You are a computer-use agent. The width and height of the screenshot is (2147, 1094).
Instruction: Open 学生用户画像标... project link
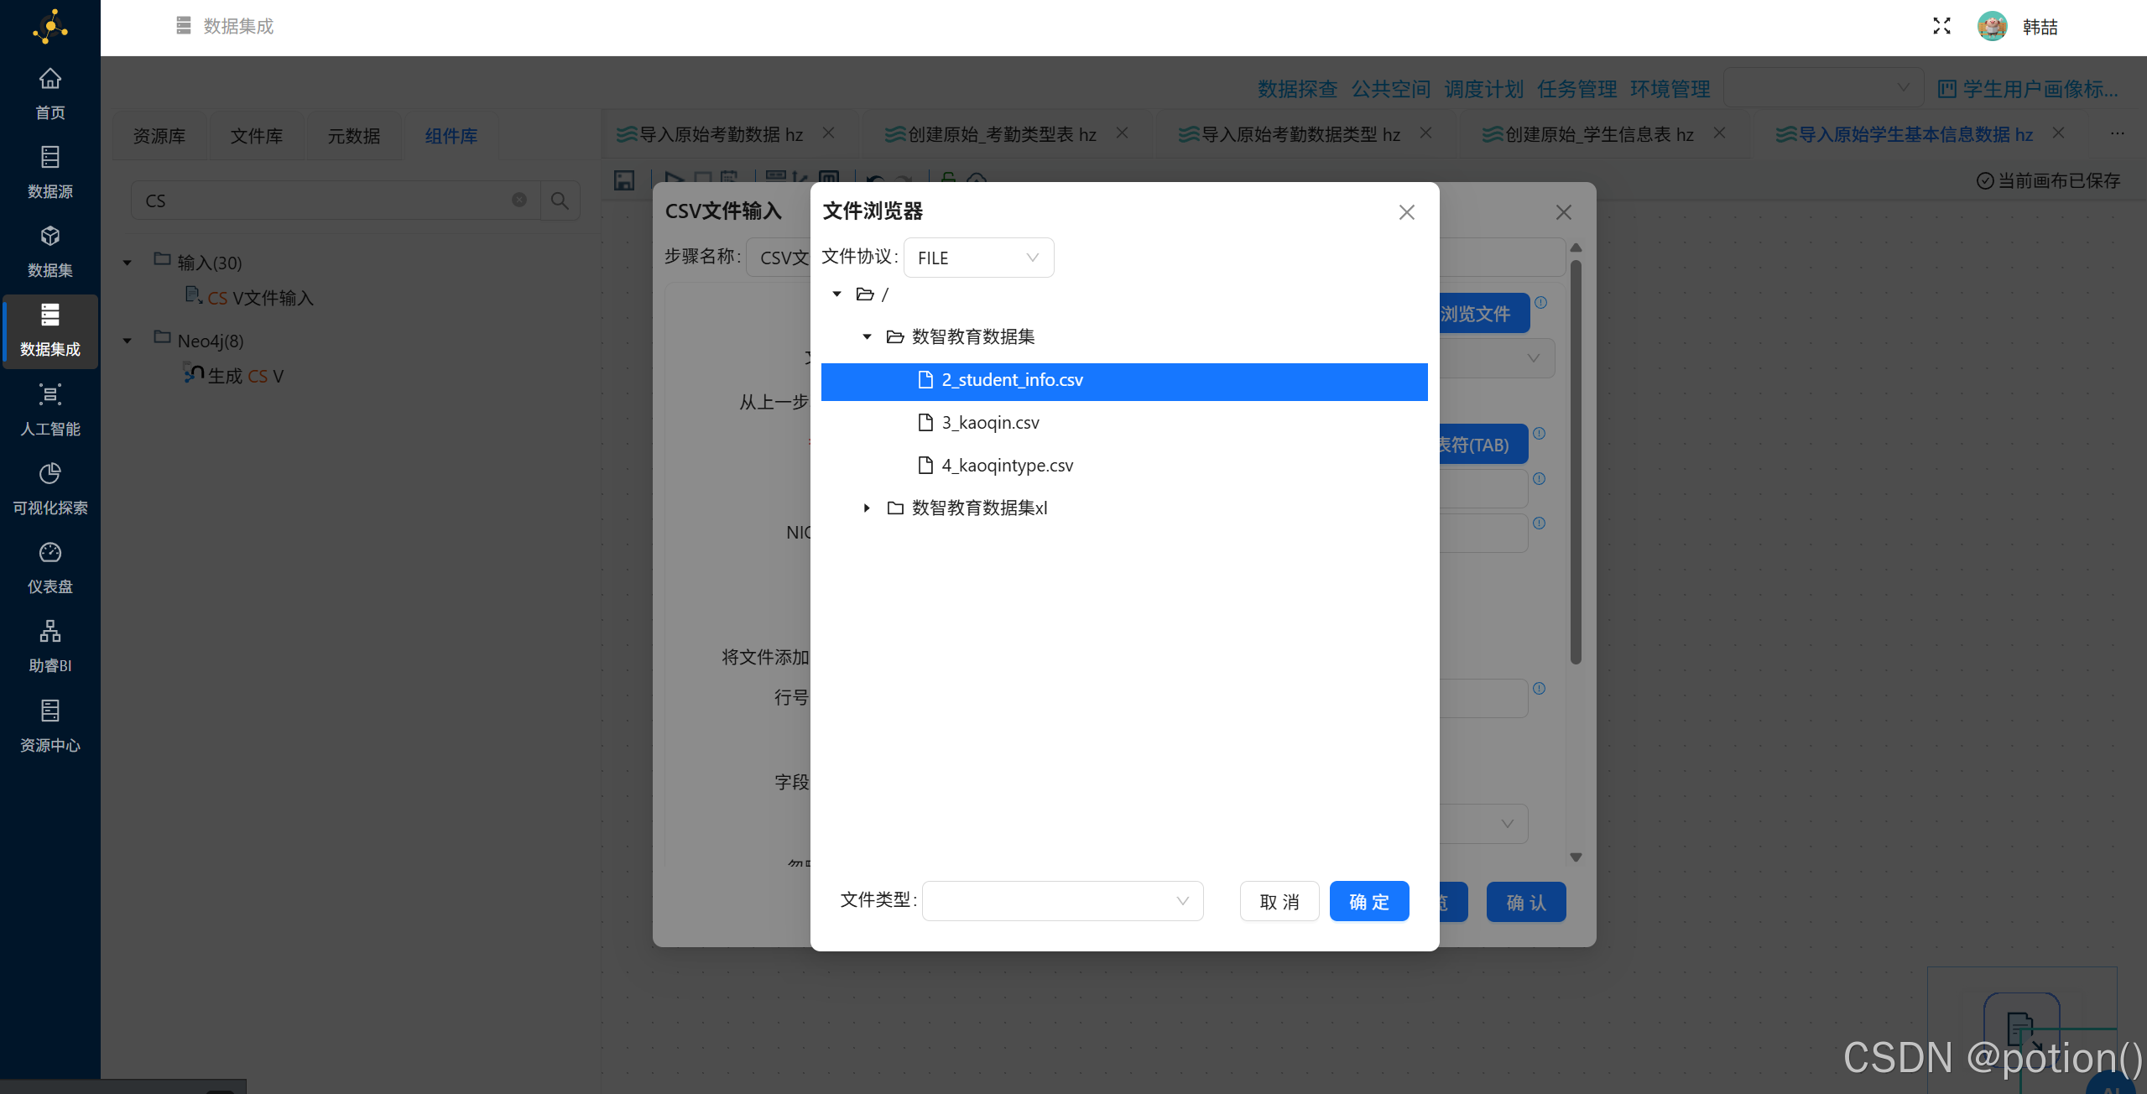[x=2028, y=89]
